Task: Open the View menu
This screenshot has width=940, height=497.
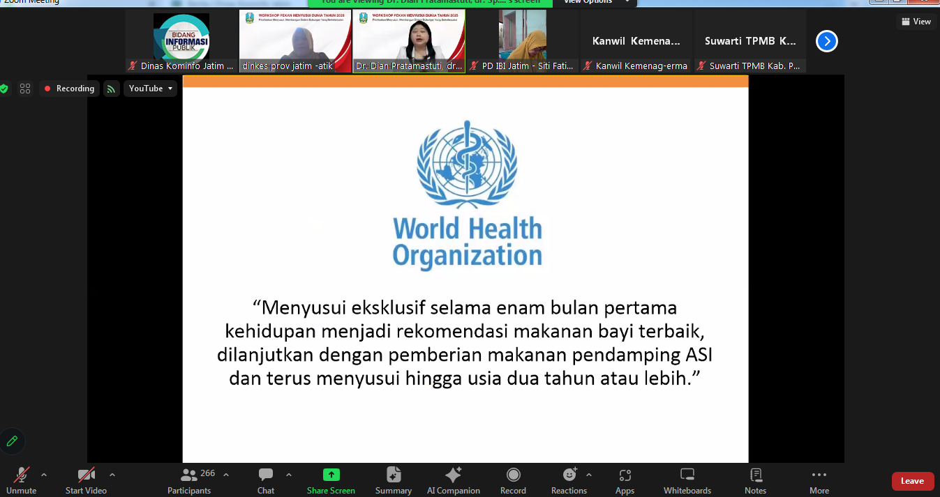Action: 915,22
